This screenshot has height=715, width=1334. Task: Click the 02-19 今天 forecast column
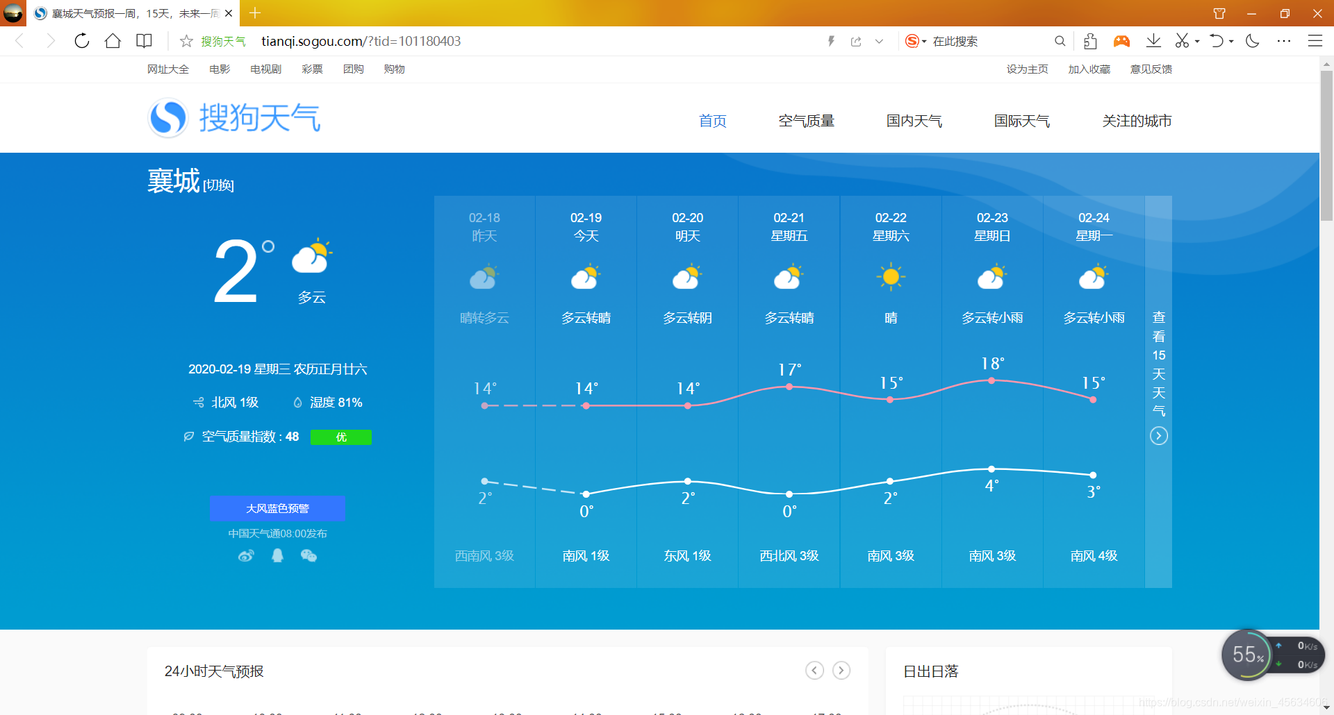click(x=586, y=392)
